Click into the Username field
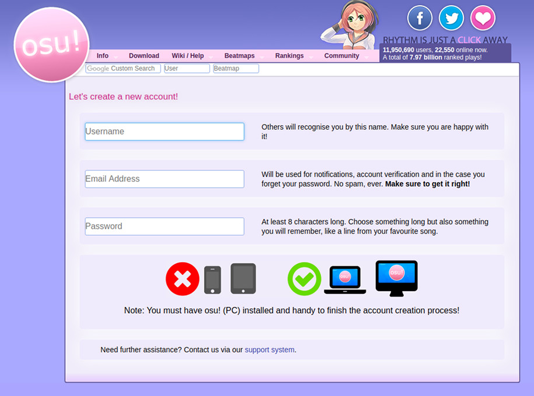This screenshot has width=534, height=396. click(165, 132)
